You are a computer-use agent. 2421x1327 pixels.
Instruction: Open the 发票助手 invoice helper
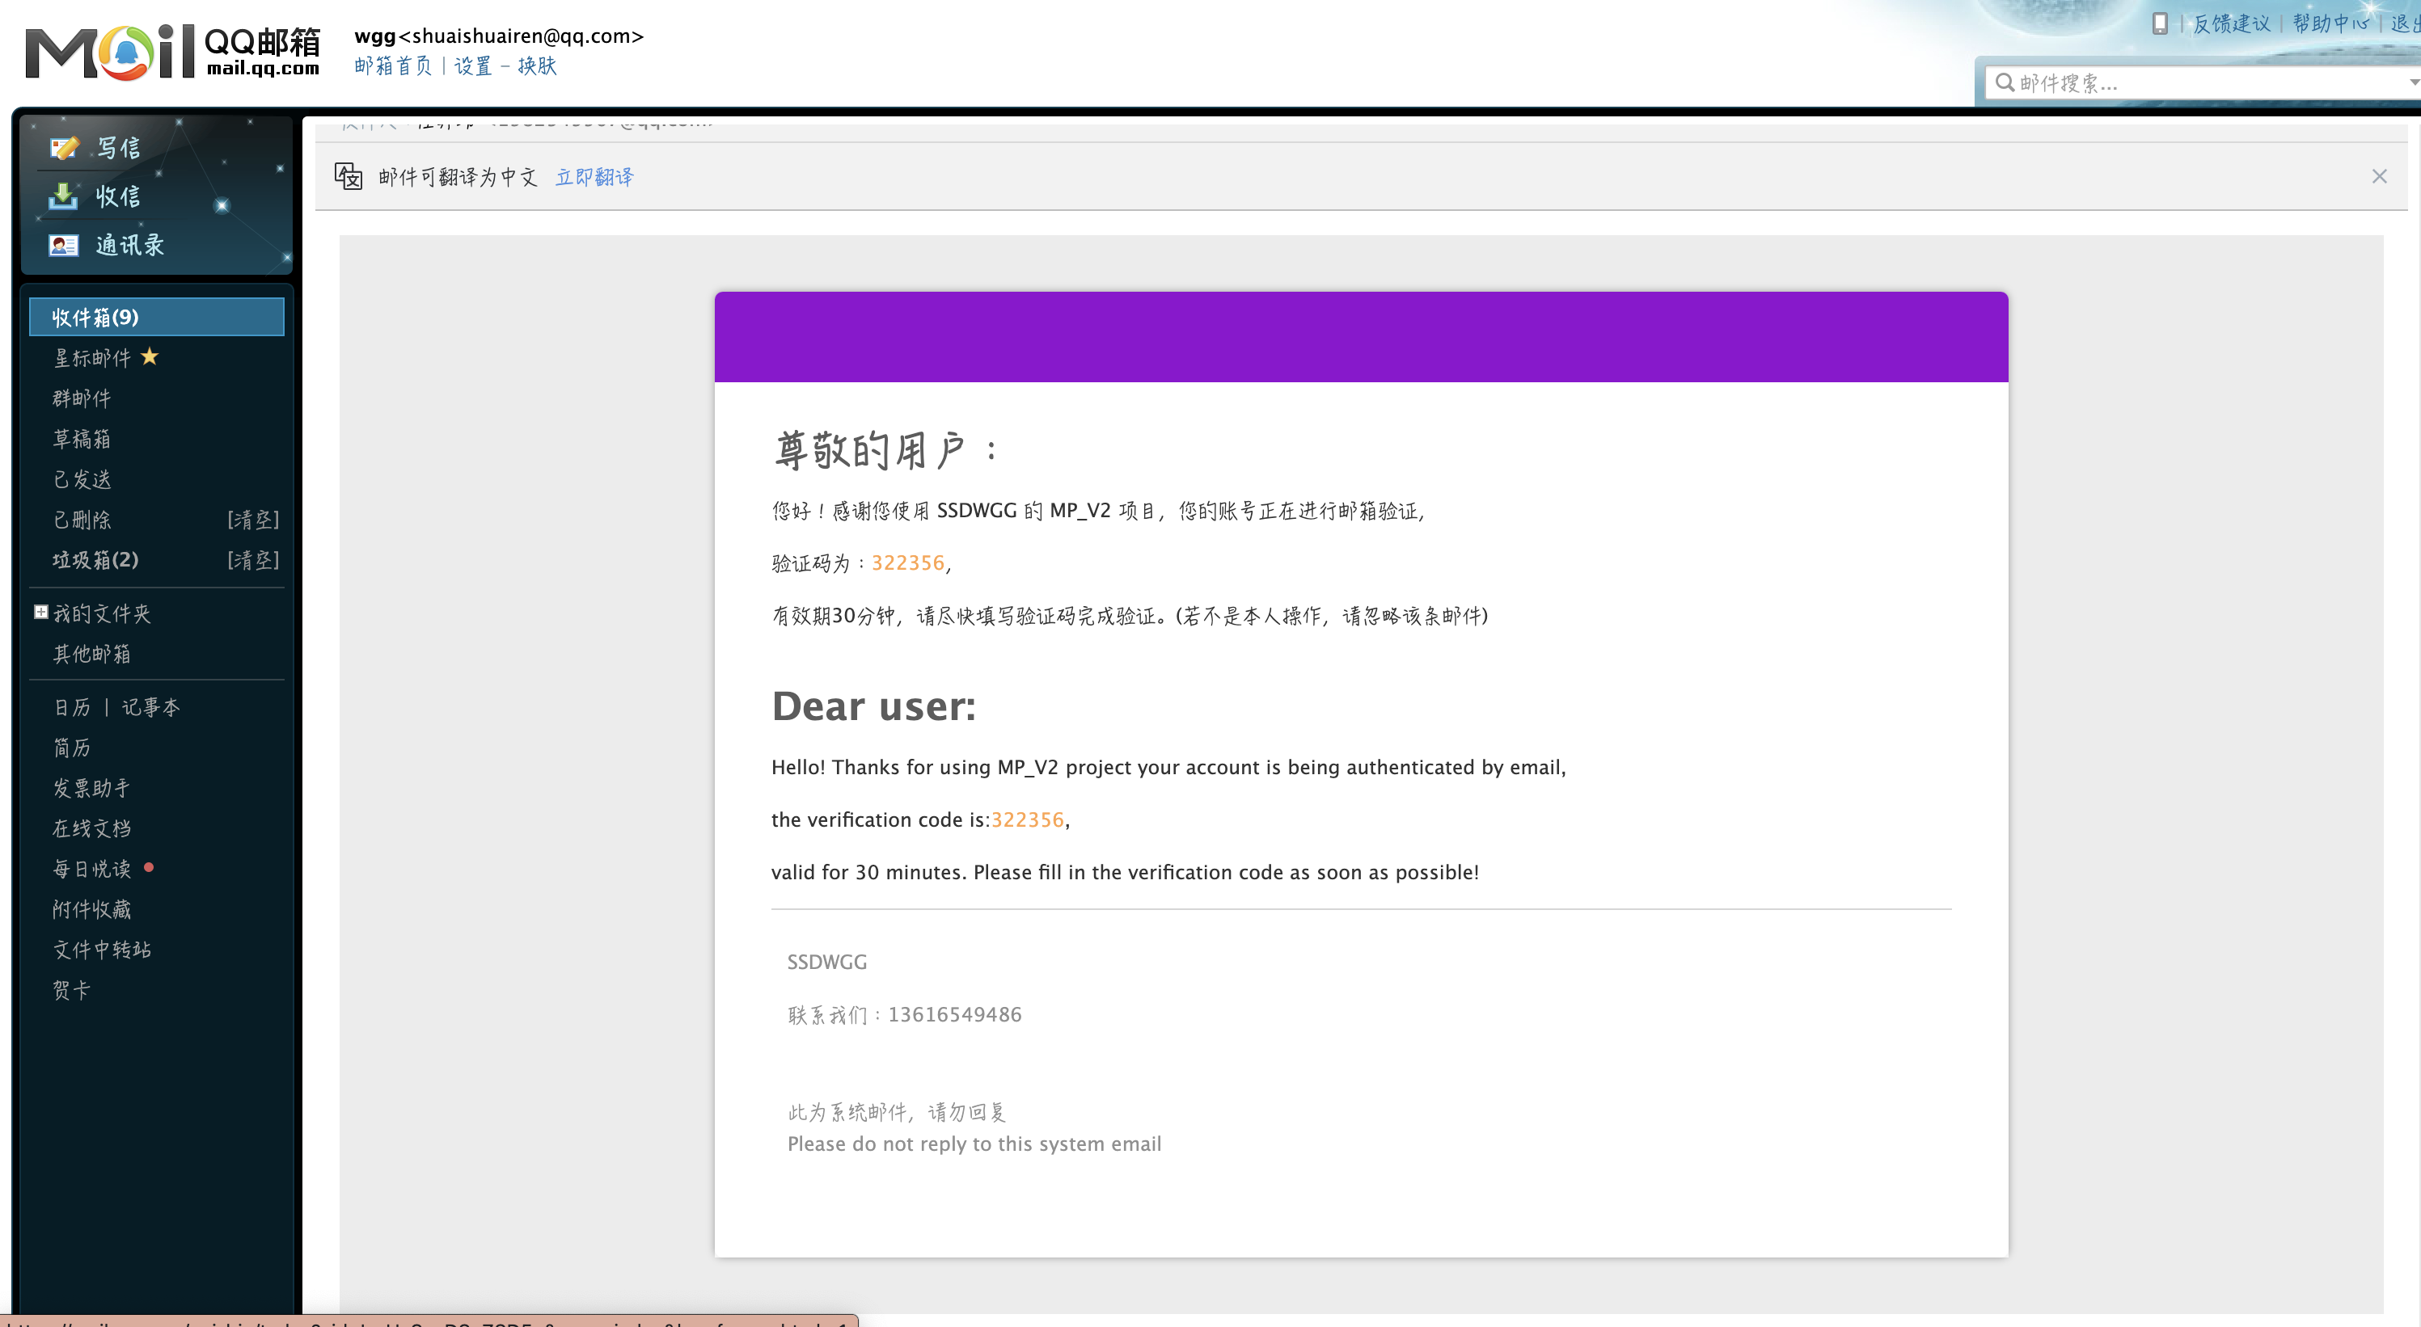pos(92,788)
